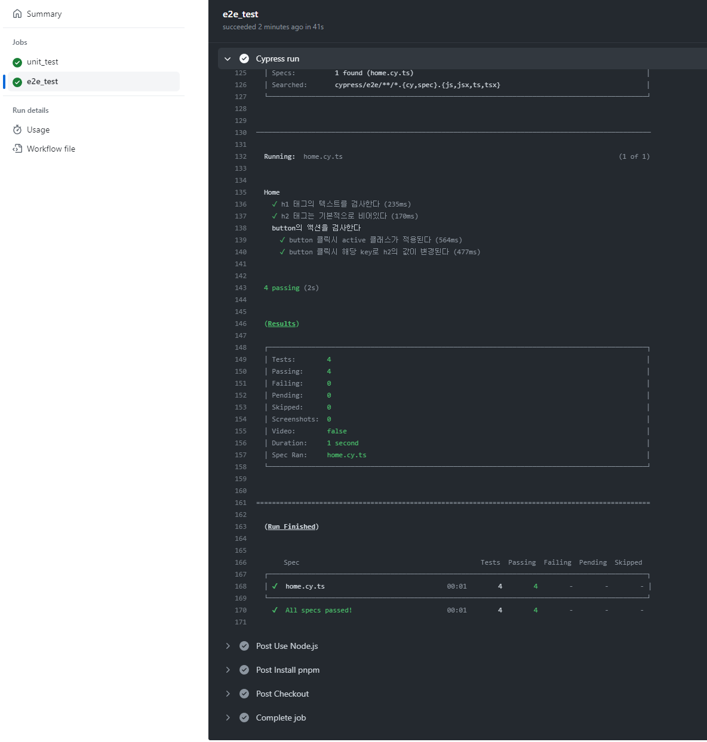Expand the Post Use Node.js step
The width and height of the screenshot is (707, 742).
click(228, 646)
